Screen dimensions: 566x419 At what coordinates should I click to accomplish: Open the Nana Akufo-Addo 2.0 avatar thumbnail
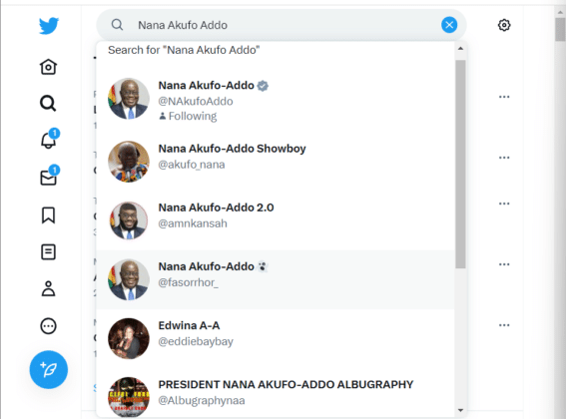point(129,220)
